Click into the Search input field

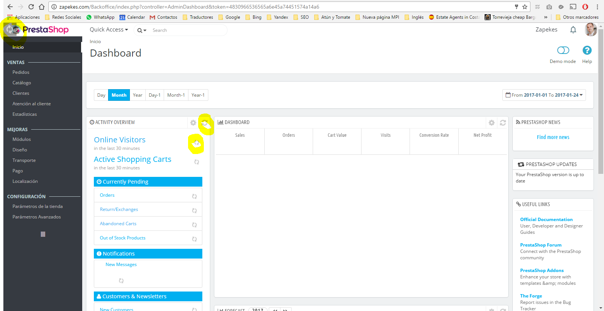188,30
